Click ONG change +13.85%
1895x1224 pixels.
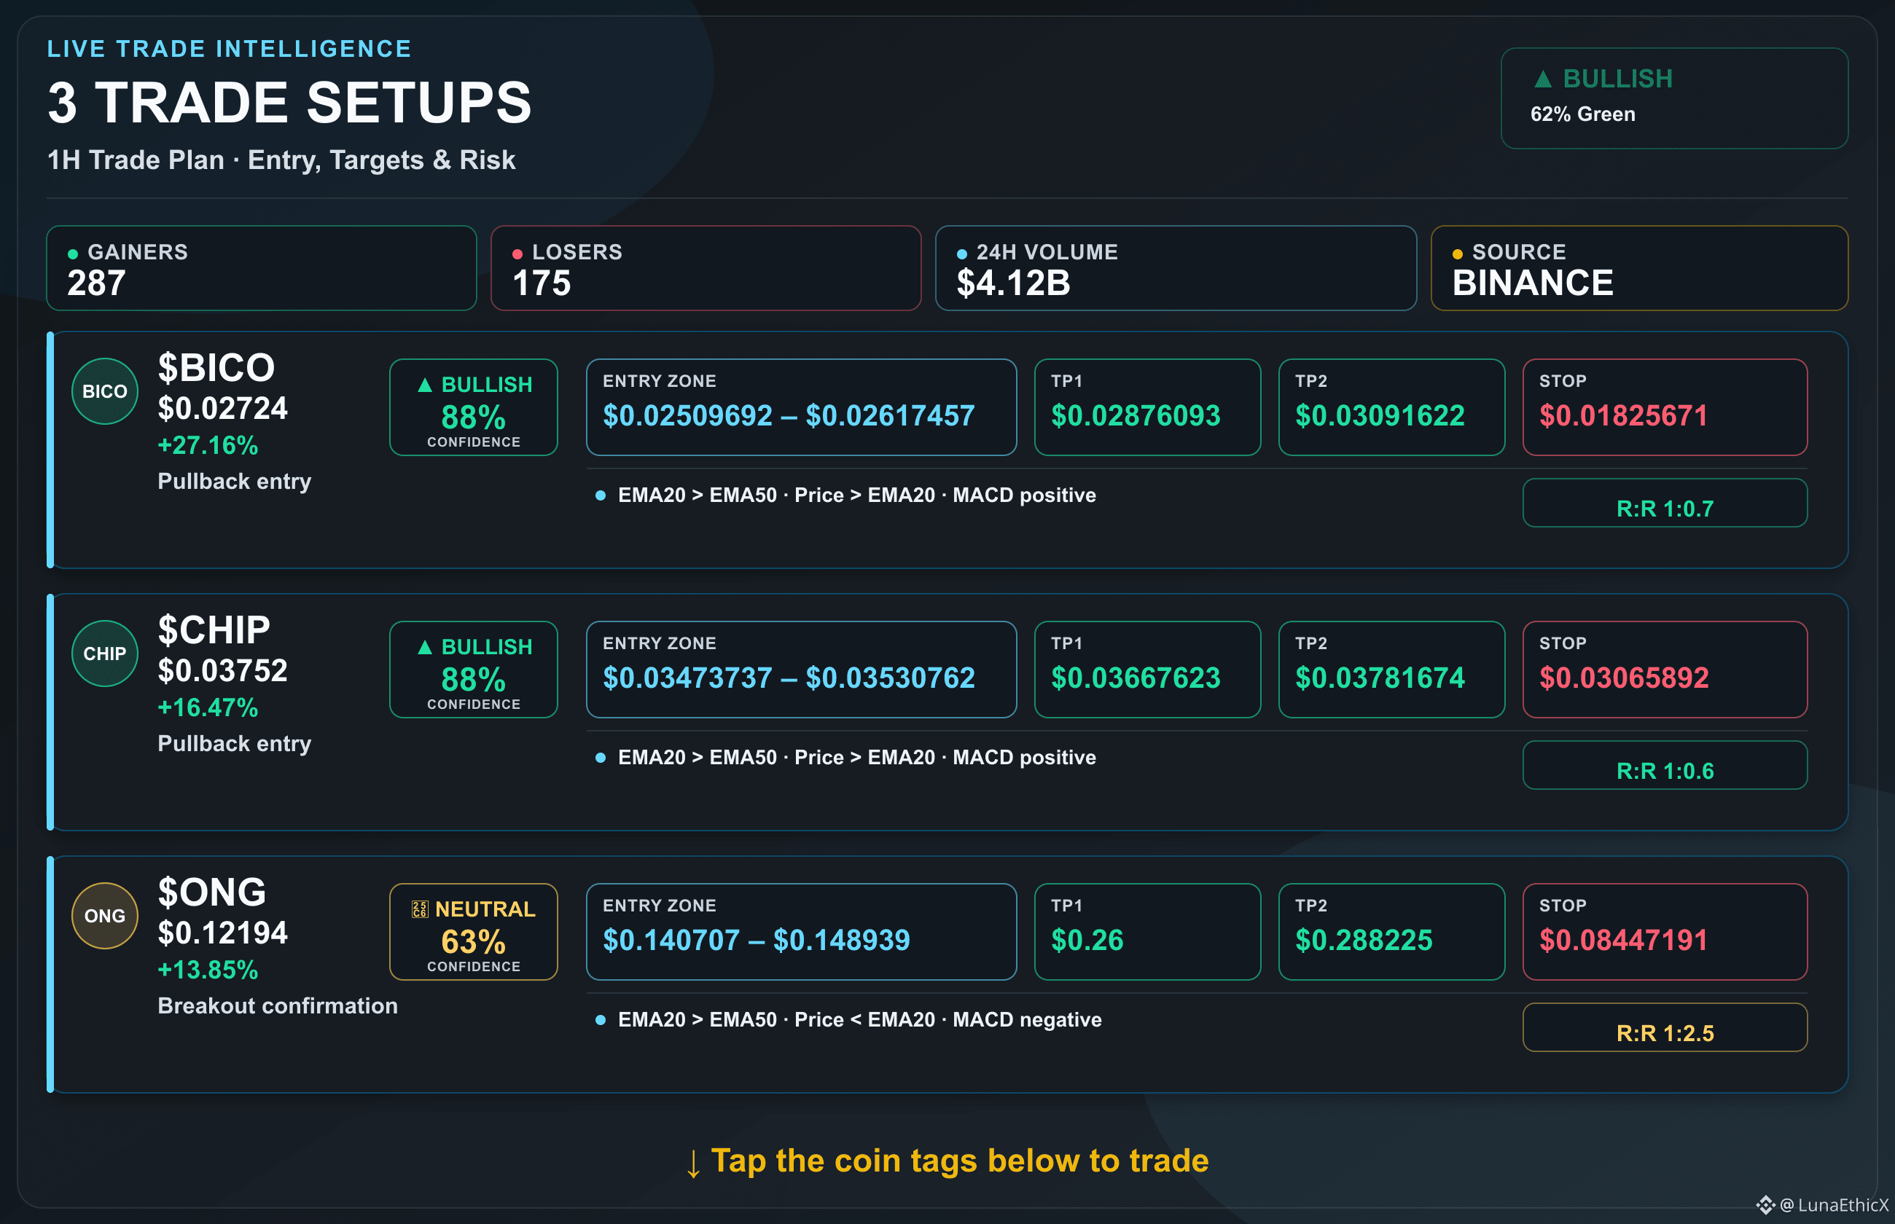click(208, 970)
